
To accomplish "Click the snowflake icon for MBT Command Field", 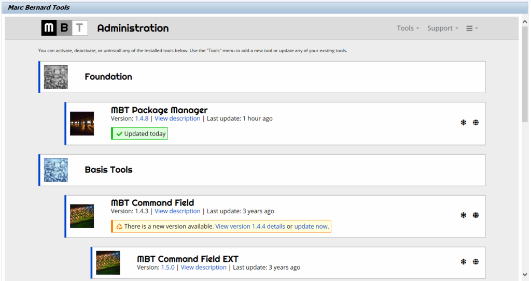I will tap(464, 215).
